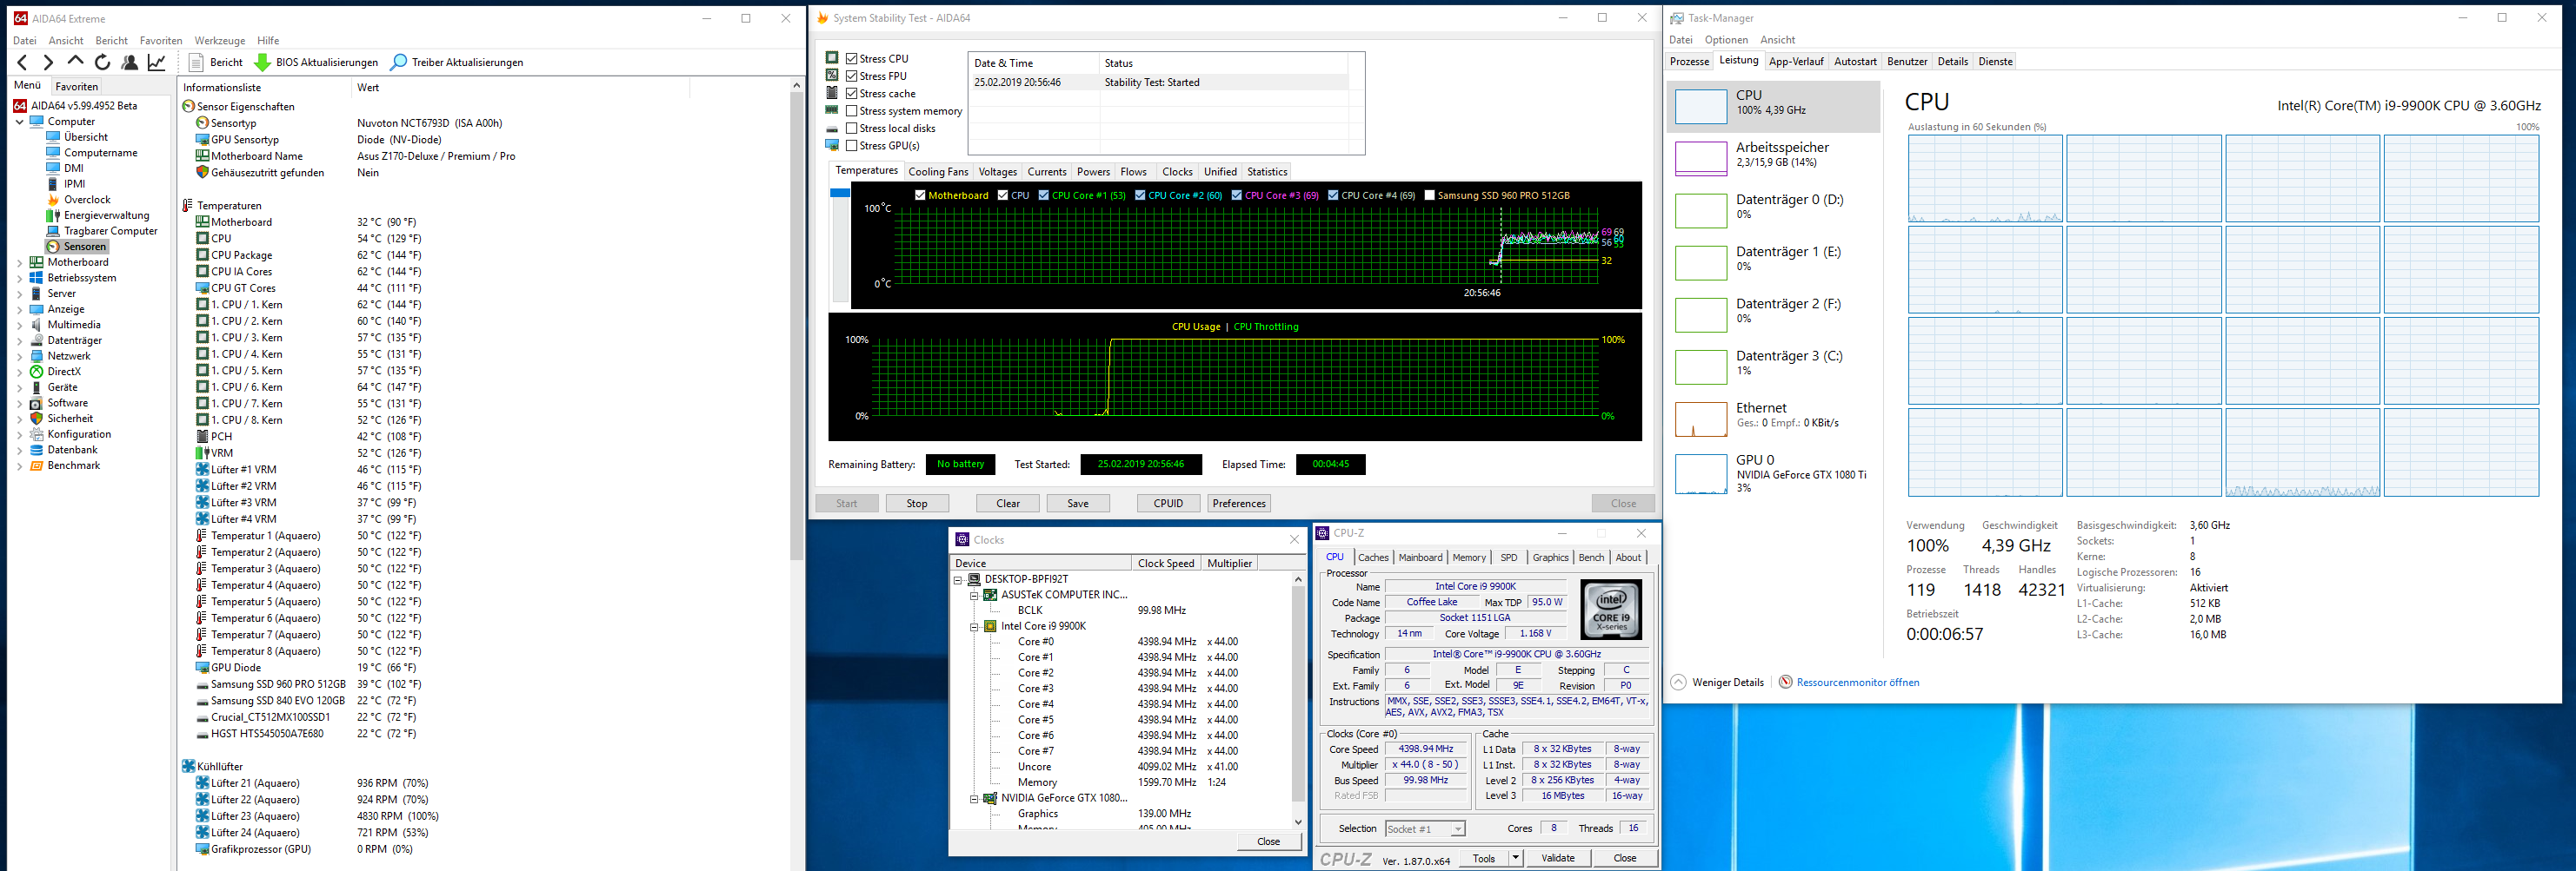Select Ethernet graph in Task-Manager sidebar
2576x871 pixels.
(1700, 419)
